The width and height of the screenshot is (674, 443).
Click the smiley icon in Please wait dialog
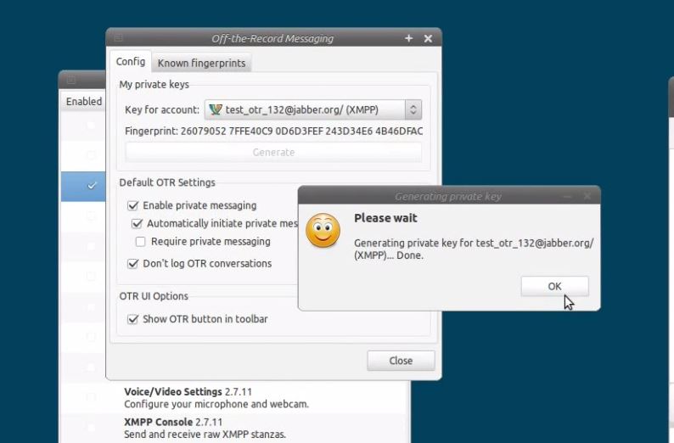323,231
